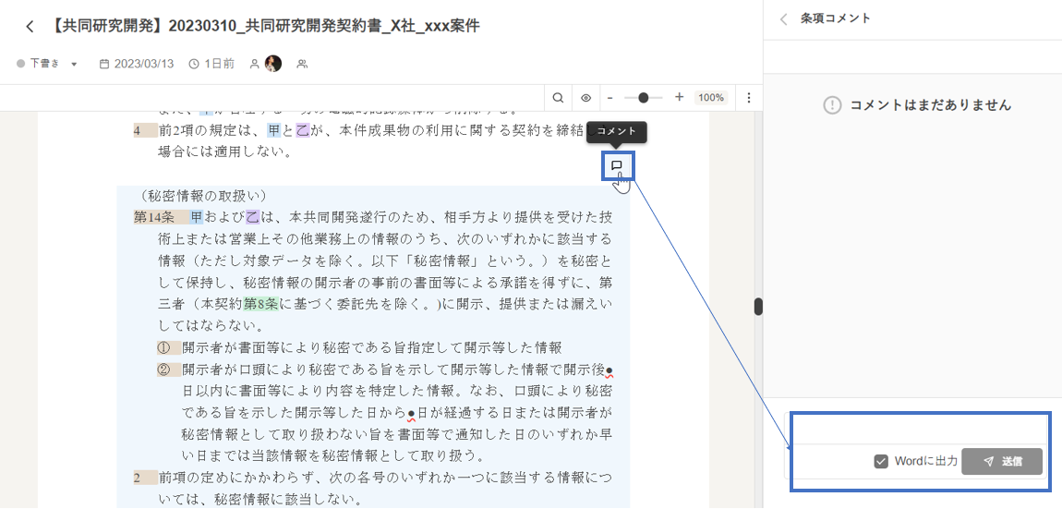Open the shared members group icon
Screen dimensions: 1062x509
(302, 64)
